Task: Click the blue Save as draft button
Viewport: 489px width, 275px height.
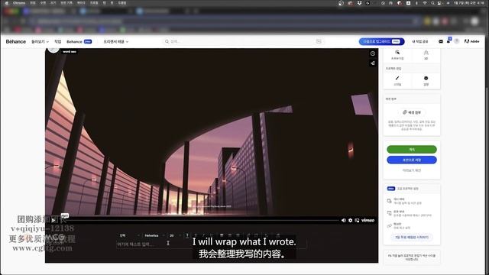Action: tap(412, 160)
